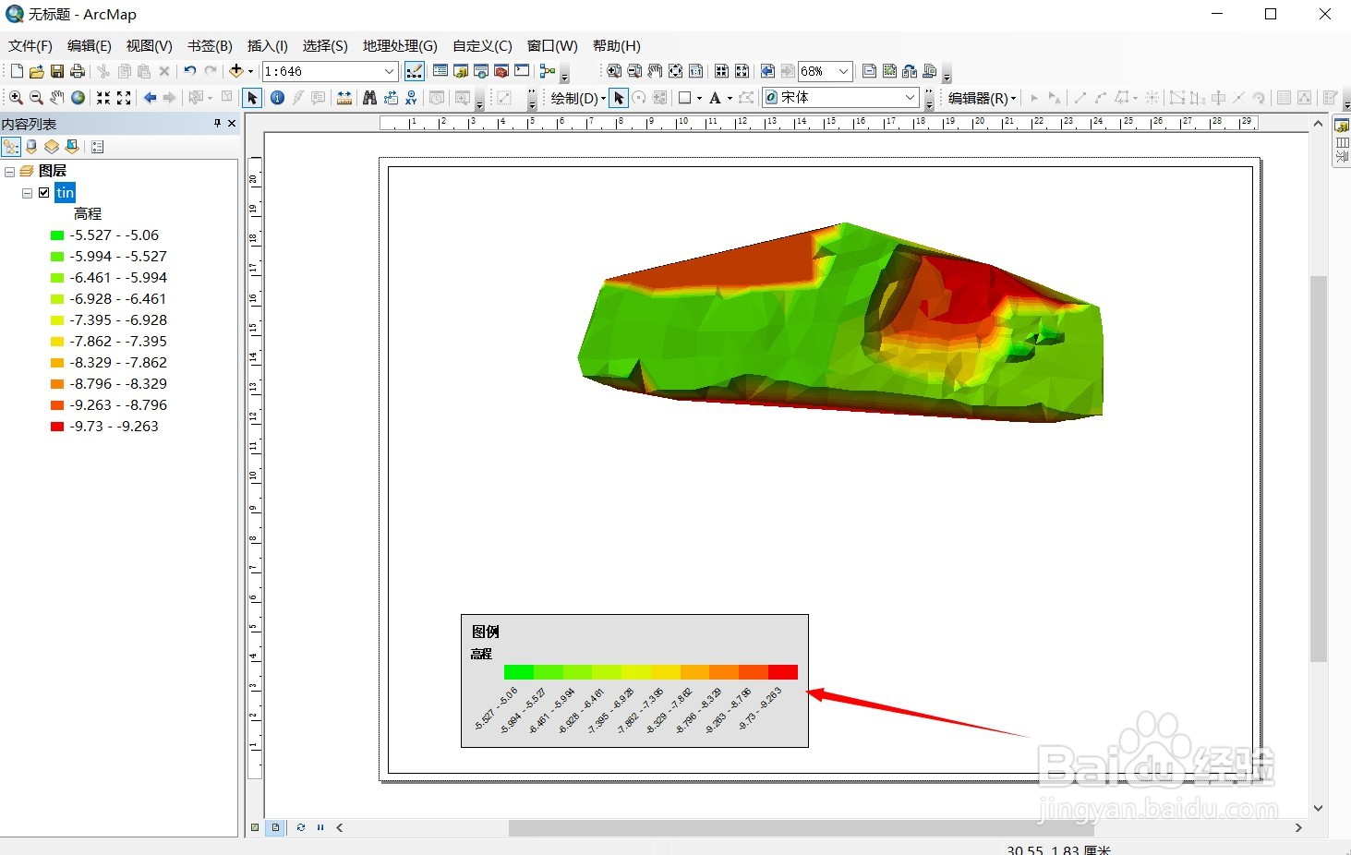
Task: Open the font 宋体 dropdown
Action: coord(910,97)
